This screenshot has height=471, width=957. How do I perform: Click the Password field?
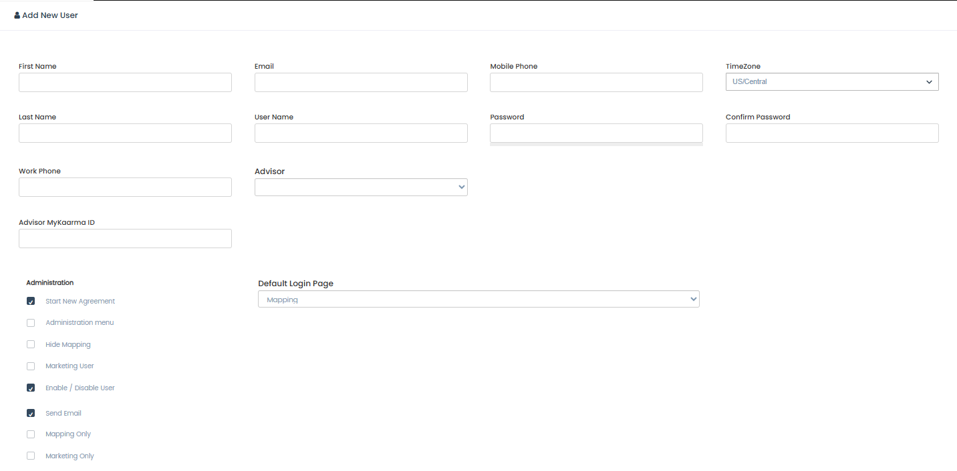(596, 133)
